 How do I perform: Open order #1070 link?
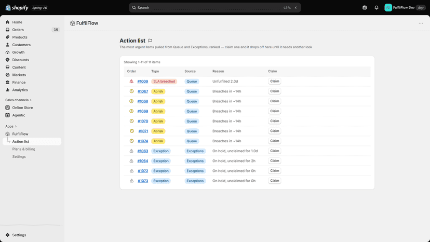point(143,122)
